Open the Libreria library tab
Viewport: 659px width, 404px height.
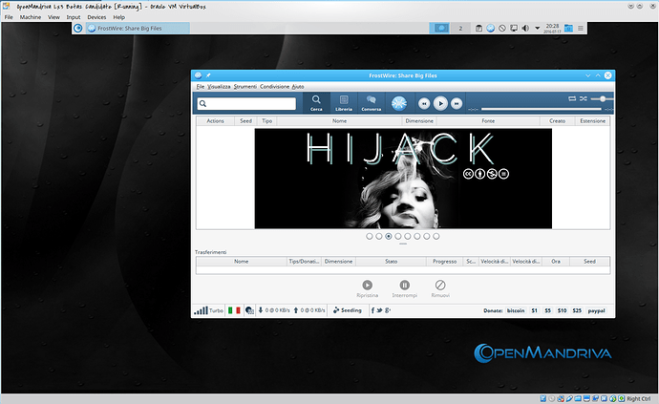pos(344,103)
